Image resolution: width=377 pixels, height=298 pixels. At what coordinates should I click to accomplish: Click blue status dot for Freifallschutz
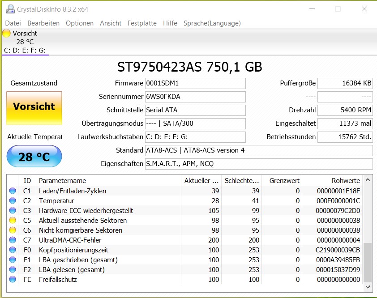coord(13,280)
